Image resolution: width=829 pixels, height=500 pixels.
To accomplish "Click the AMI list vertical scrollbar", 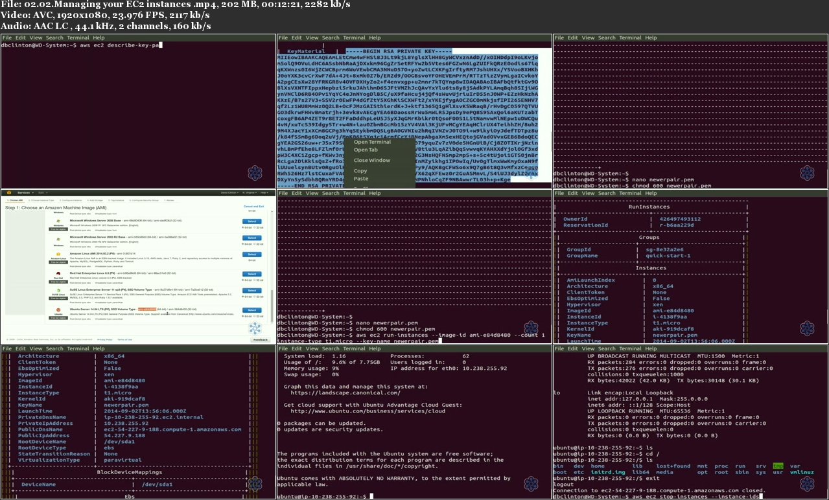I will (272, 305).
